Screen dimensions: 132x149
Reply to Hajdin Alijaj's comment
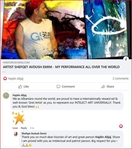pos(24,128)
